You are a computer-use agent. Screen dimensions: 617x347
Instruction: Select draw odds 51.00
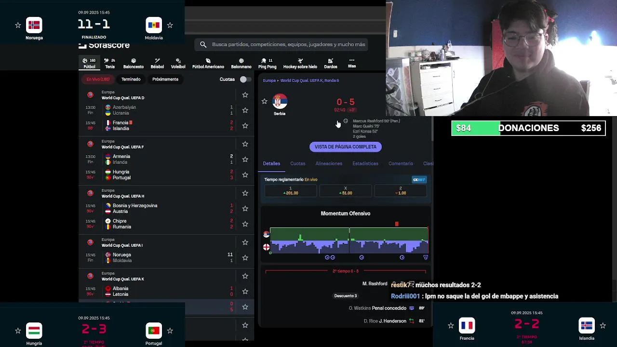[x=346, y=191]
